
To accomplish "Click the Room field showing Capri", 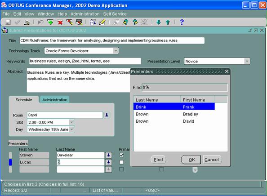I will point(65,115).
